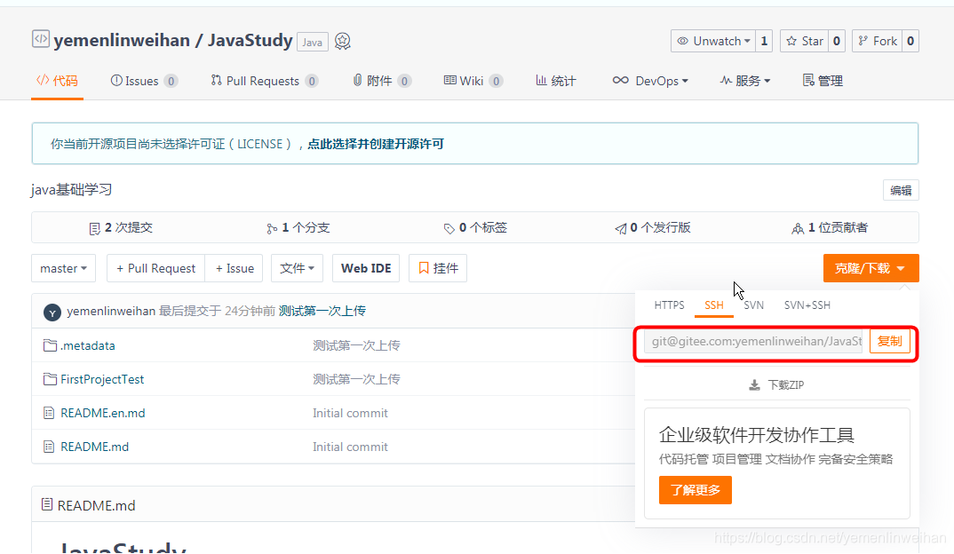This screenshot has width=954, height=554.
Task: Open README.en.md file
Action: (103, 413)
